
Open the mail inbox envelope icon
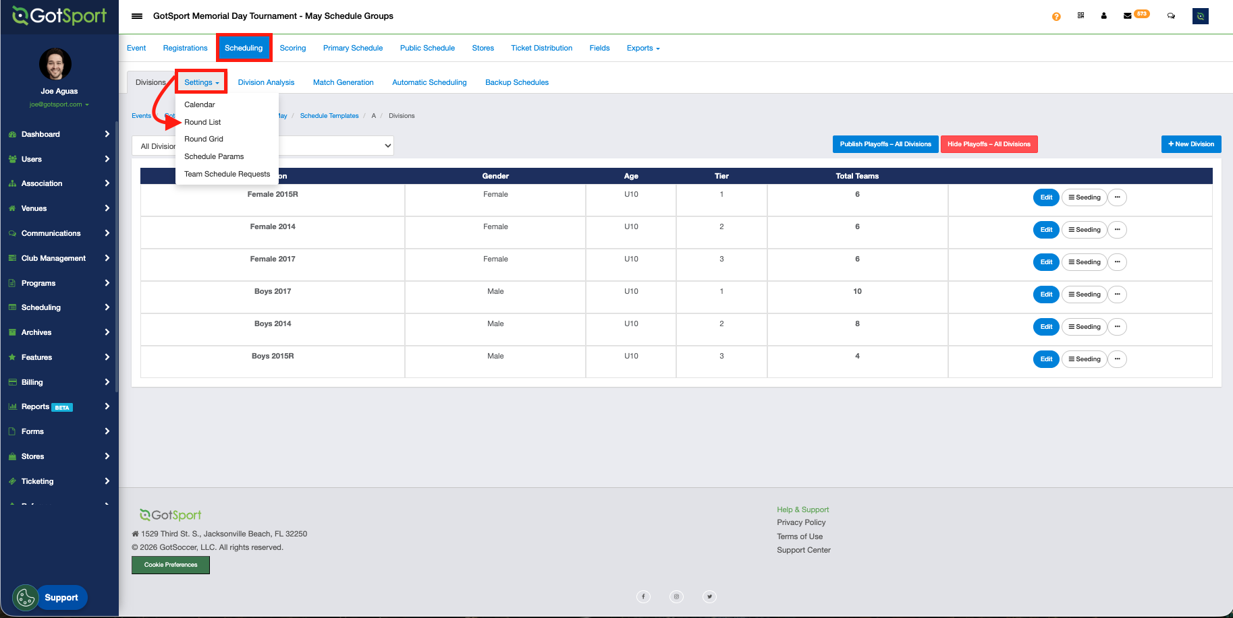tap(1127, 16)
